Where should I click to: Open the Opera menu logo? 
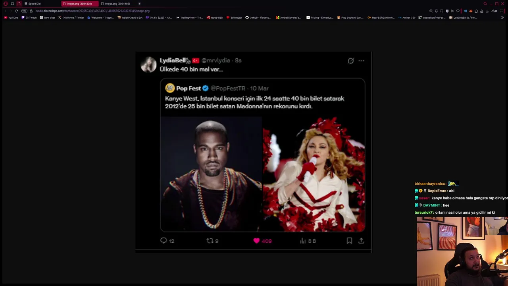[x=6, y=4]
